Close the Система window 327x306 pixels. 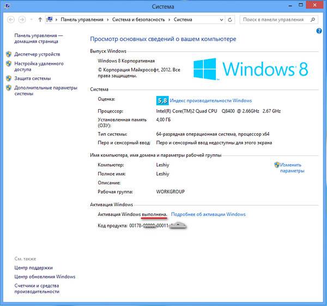click(314, 5)
